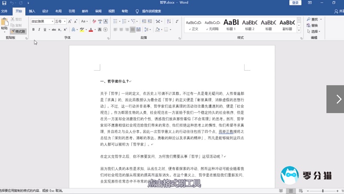The height and width of the screenshot is (194, 344).
Task: Click the 登录 (Sign in) button
Action: point(295,3)
